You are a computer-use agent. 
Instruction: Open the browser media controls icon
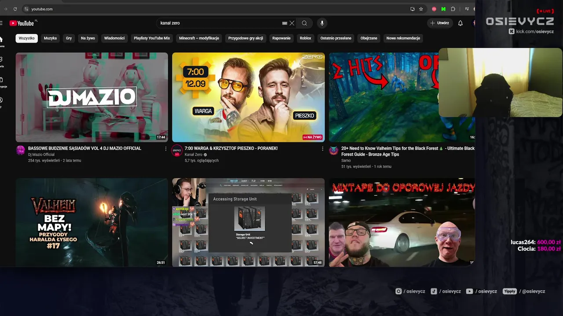467,9
